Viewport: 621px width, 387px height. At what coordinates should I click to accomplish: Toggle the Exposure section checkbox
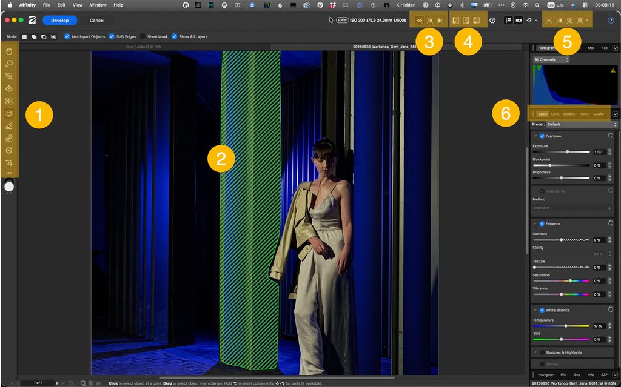point(542,136)
